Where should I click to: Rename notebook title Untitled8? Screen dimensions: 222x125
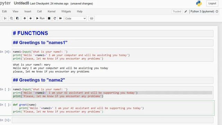point(22,3)
